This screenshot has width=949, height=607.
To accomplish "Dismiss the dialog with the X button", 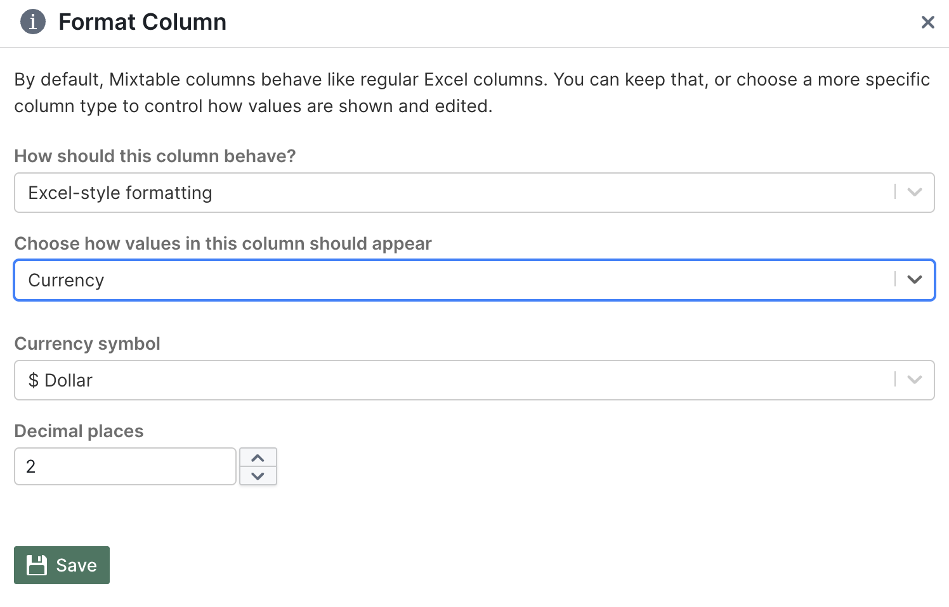I will pos(928,22).
